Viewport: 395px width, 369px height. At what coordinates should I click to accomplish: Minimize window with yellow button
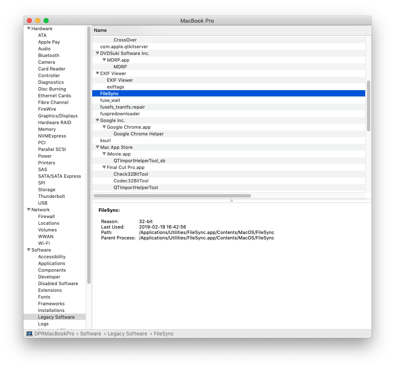38,21
